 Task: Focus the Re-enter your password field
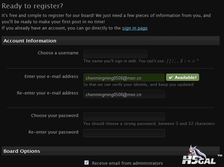pyautogui.click(x=124, y=133)
